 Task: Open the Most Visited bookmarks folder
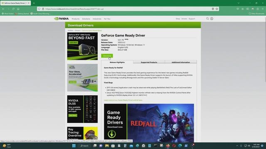7,14
